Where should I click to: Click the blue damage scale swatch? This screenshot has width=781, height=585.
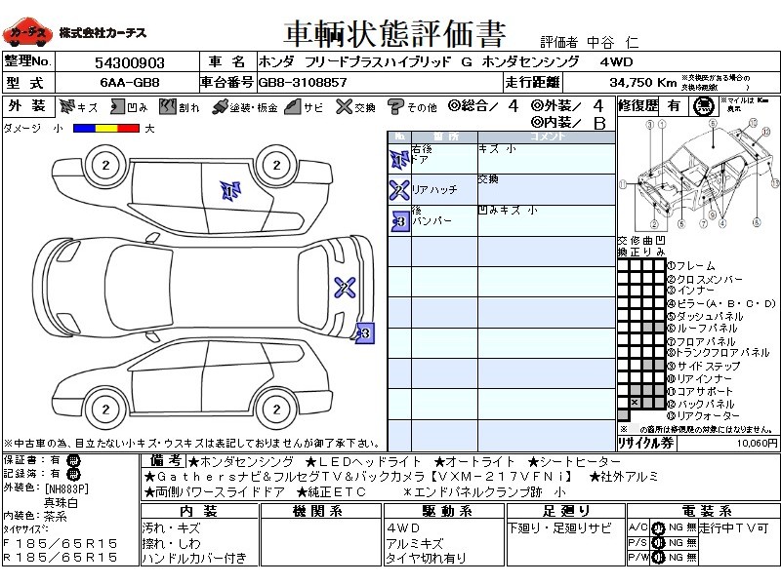tap(84, 129)
